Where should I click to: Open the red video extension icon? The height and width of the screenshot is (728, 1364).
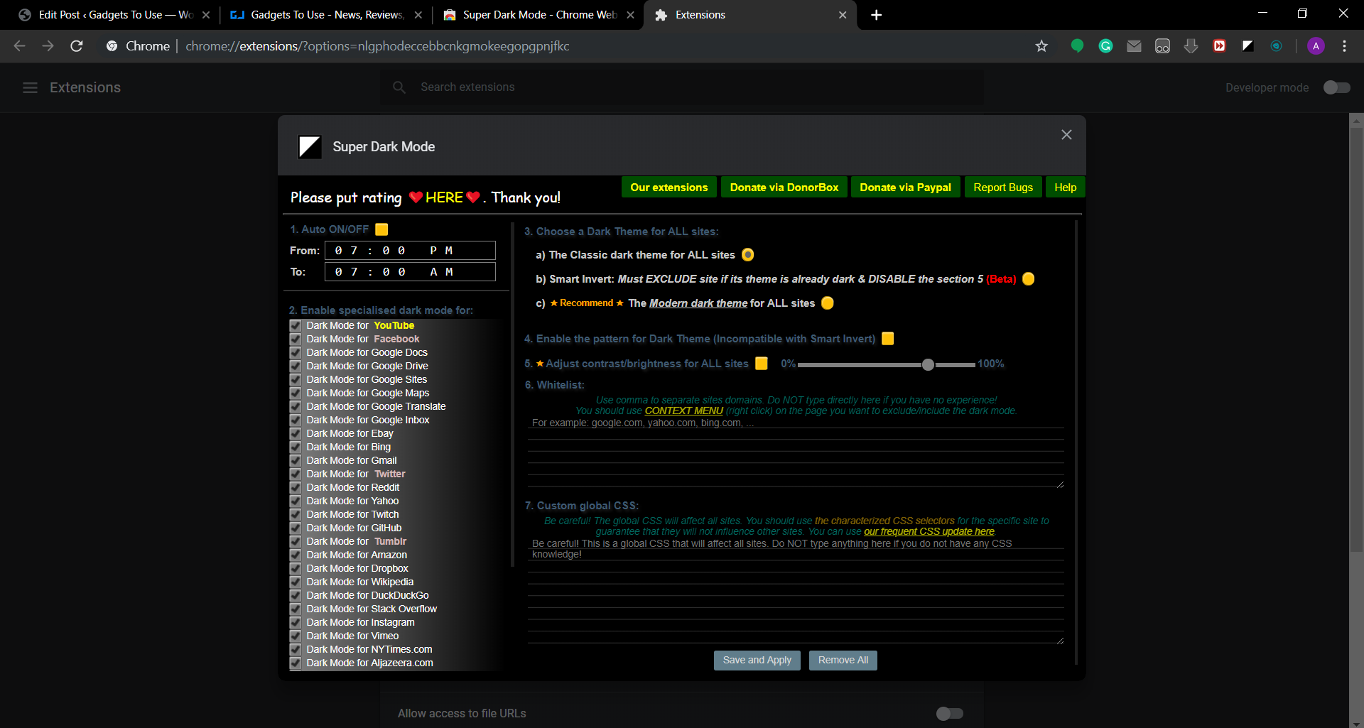point(1219,46)
